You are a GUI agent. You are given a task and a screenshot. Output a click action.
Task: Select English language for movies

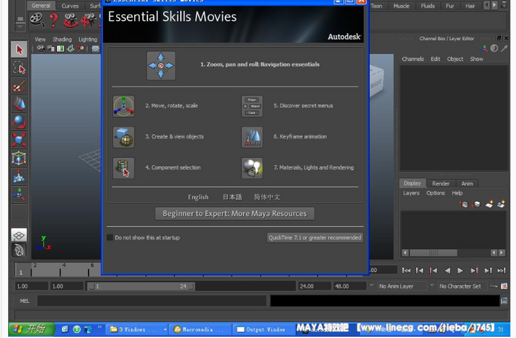point(198,197)
